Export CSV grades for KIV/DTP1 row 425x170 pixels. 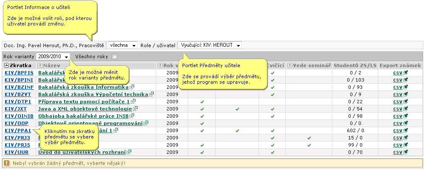pos(400,102)
